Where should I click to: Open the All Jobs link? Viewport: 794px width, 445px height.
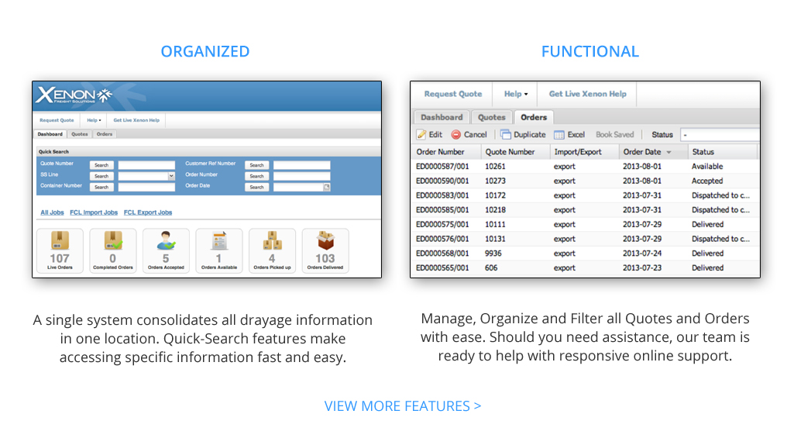[52, 212]
